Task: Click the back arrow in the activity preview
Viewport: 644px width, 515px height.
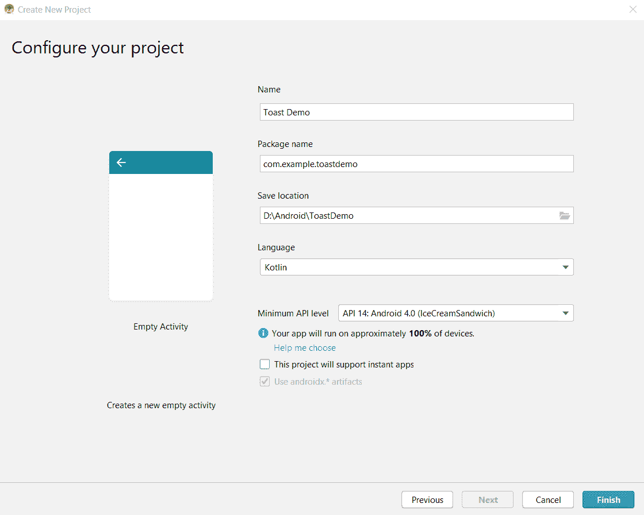Action: coord(121,162)
